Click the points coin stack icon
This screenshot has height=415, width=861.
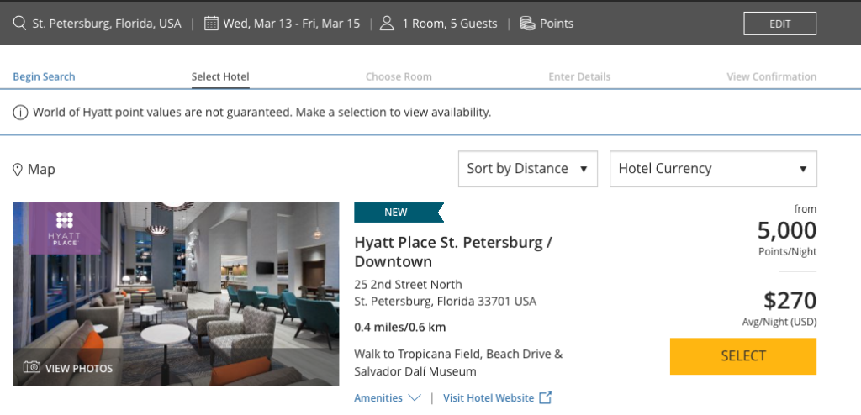(x=527, y=24)
